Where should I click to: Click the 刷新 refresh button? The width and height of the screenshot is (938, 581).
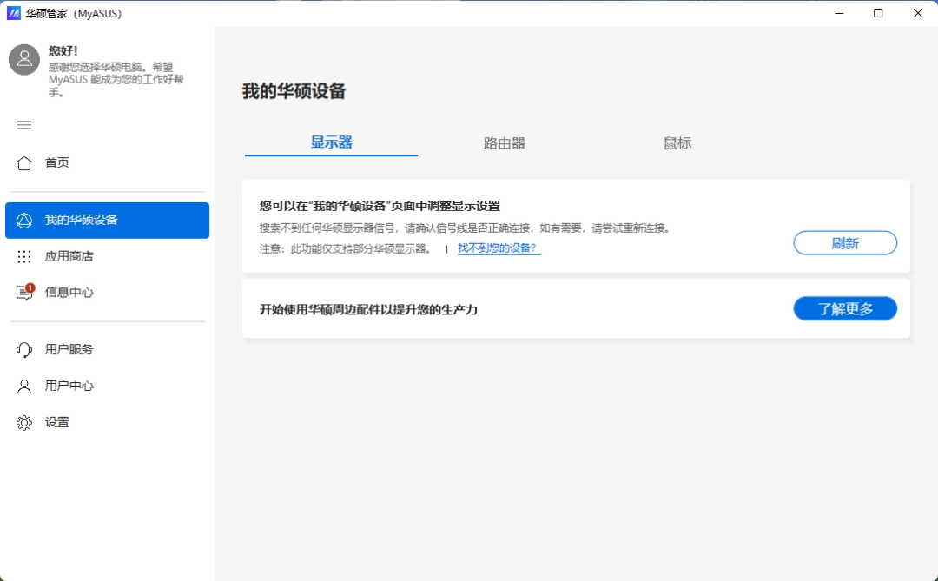(x=844, y=242)
